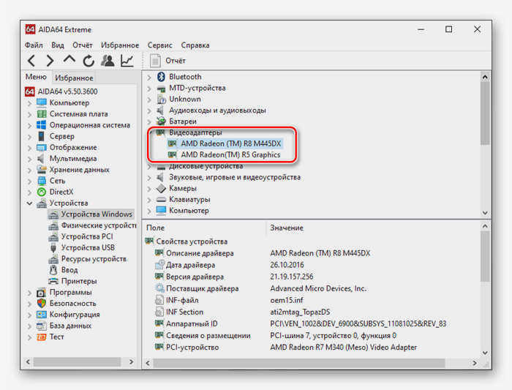Collapse the Устройства node
This screenshot has height=390, width=512.
[x=30, y=203]
